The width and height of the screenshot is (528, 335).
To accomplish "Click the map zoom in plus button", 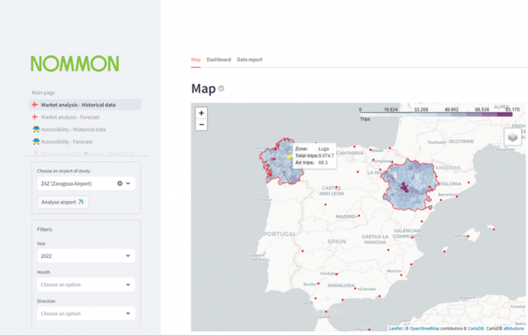I will click(201, 113).
